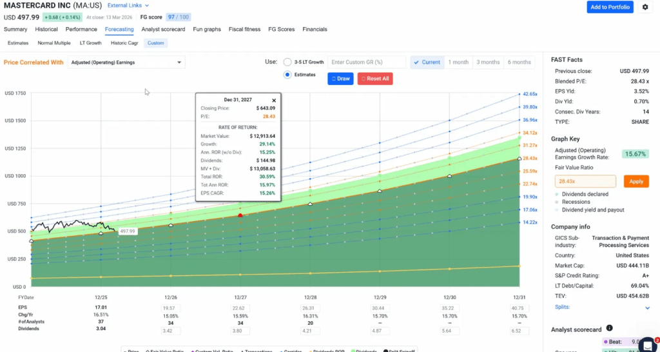Switch to the Fiscal fitness tab
Screen dimensions: 660x352
(x=244, y=29)
